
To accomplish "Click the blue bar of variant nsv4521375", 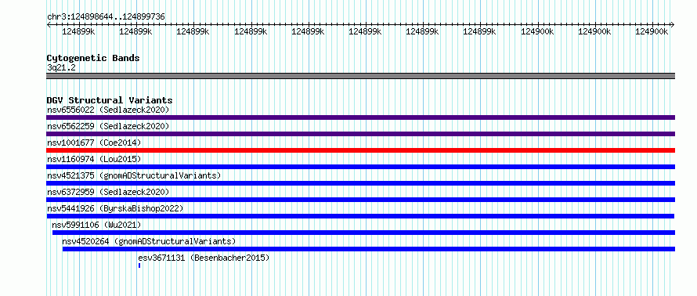I will click(360, 183).
